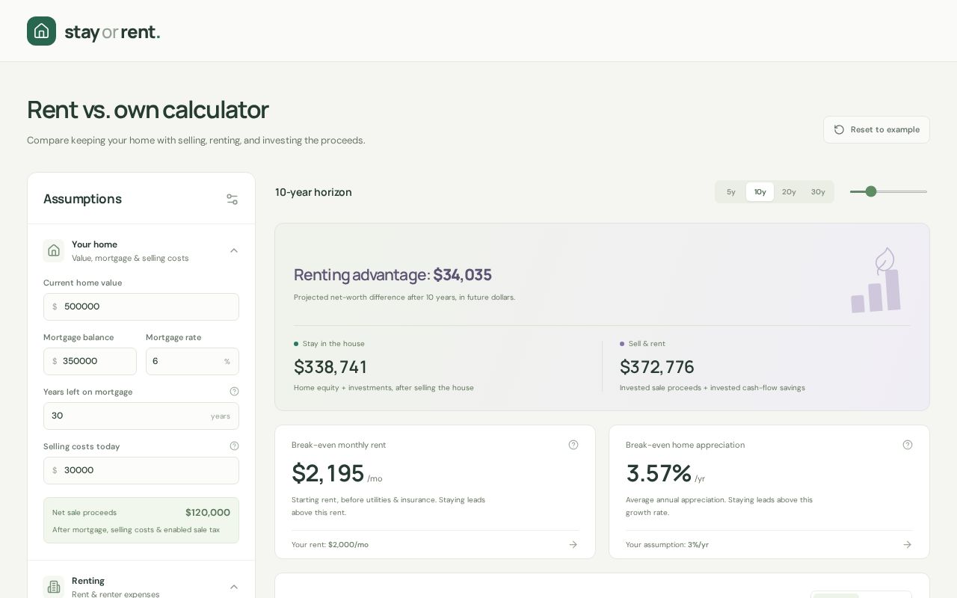The height and width of the screenshot is (598, 957).
Task: Click arrow next to Your rent $2,000/mo
Action: 573,545
